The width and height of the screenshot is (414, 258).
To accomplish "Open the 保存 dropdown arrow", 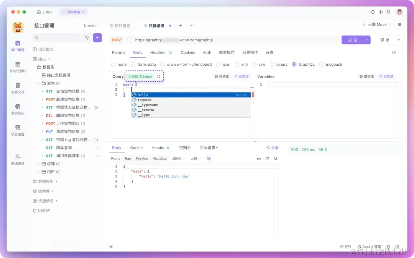I will 399,40.
